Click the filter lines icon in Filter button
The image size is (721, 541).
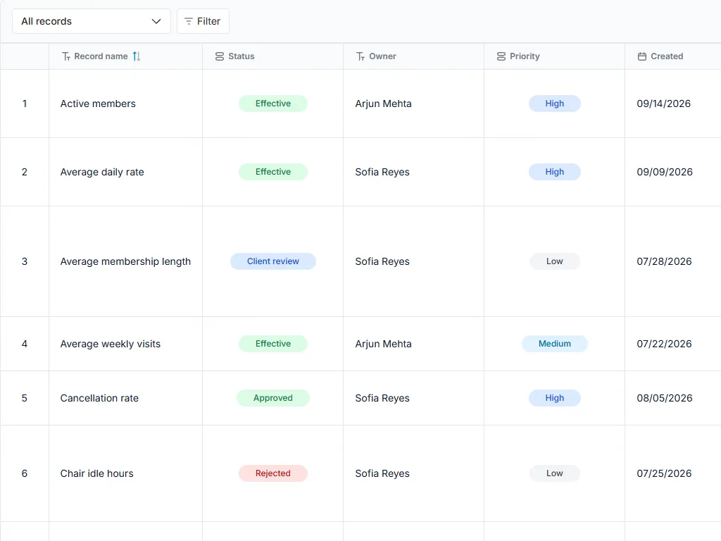pyautogui.click(x=189, y=21)
